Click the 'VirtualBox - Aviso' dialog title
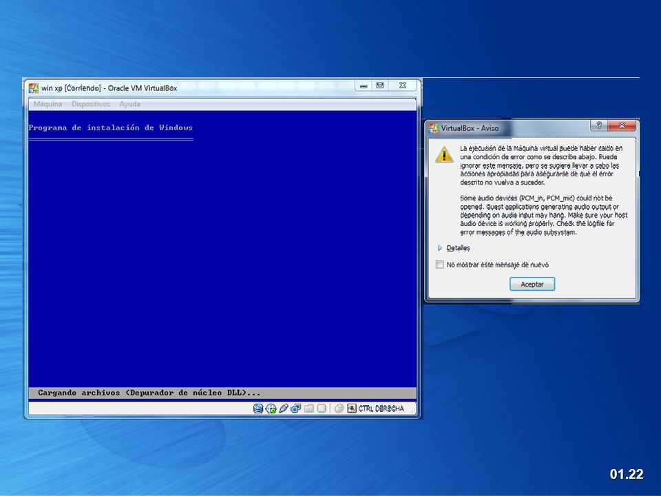 470,128
